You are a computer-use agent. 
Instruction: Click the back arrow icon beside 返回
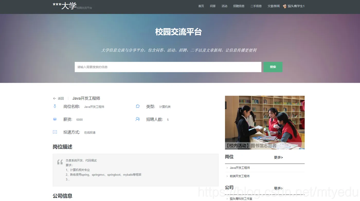(55, 98)
